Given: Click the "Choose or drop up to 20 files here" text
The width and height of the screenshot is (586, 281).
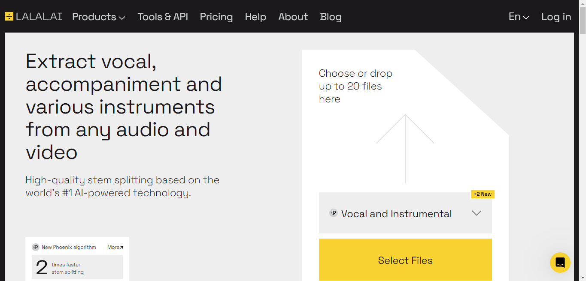Looking at the screenshot, I should (x=355, y=86).
